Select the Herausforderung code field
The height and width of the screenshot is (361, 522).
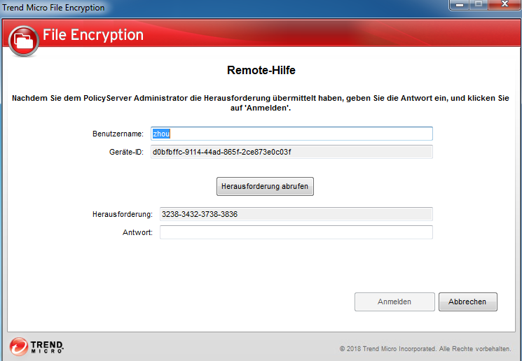(295, 214)
